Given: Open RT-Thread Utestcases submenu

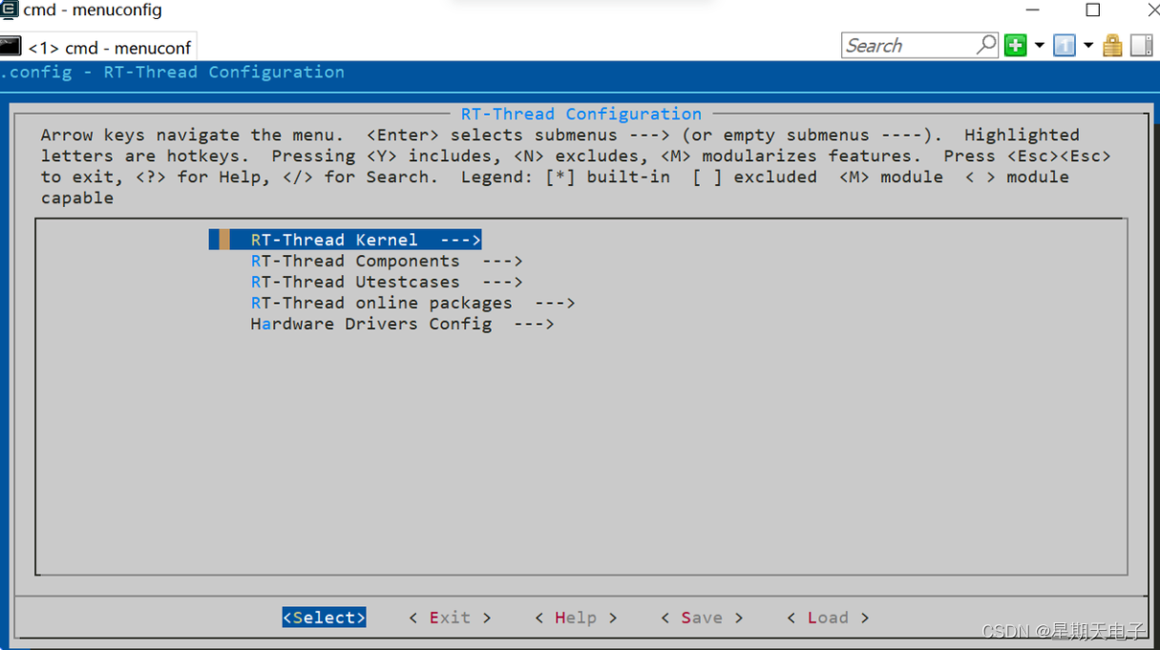Looking at the screenshot, I should [x=387, y=282].
